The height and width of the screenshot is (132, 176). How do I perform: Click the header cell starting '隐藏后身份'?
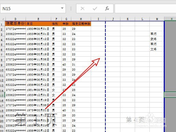16,24
